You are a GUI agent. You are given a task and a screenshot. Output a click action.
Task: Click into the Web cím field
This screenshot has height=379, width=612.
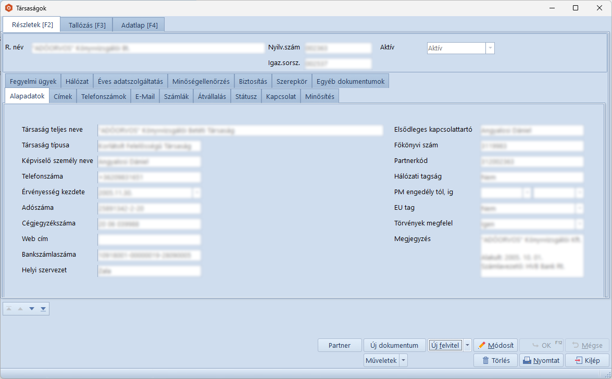(149, 239)
